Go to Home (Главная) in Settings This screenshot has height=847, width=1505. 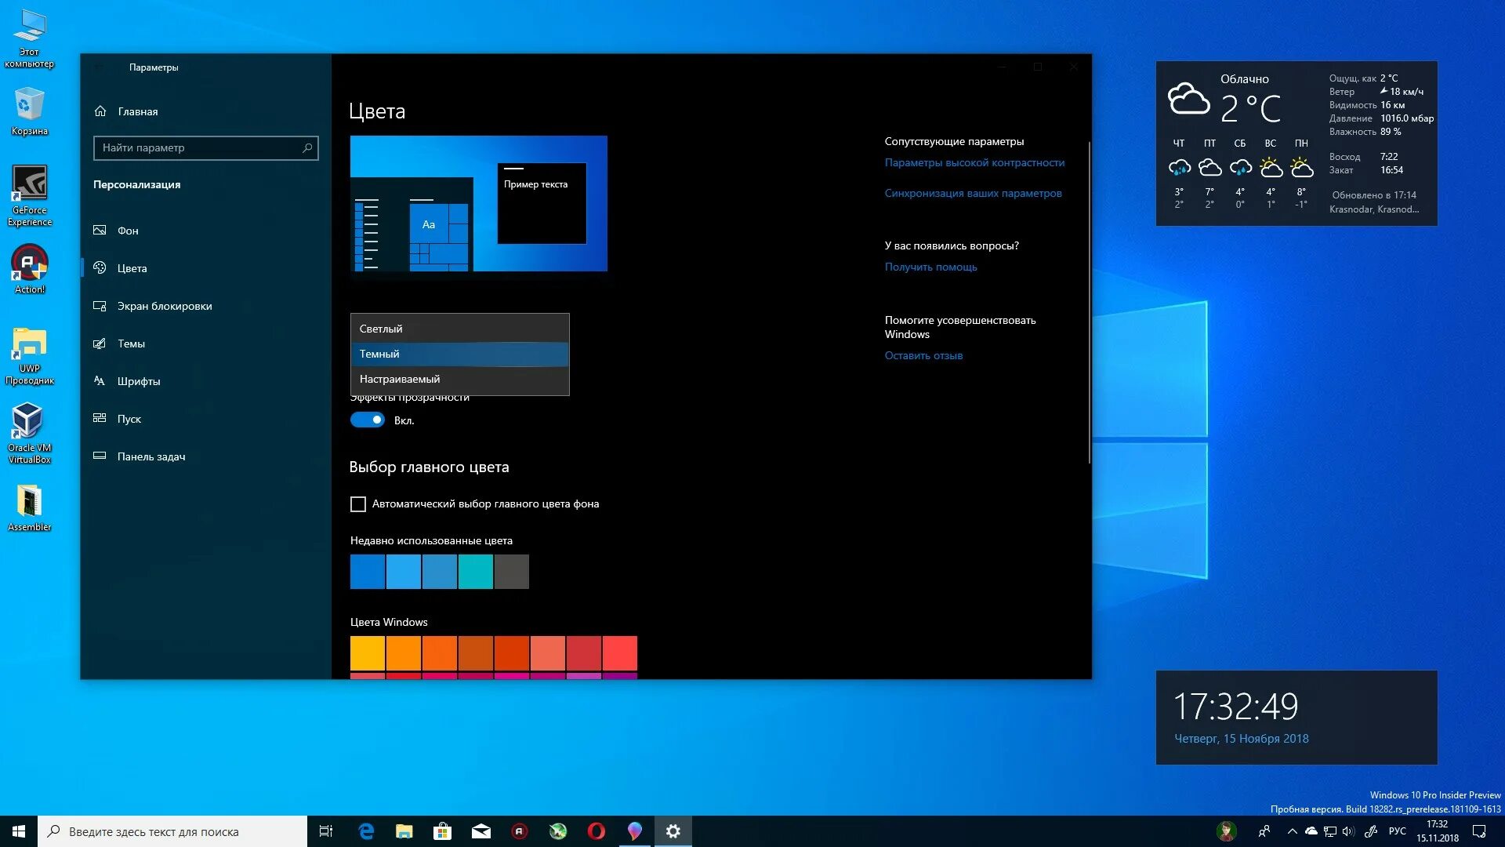point(137,111)
